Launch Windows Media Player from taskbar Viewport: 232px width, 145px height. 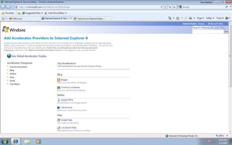[38, 142]
